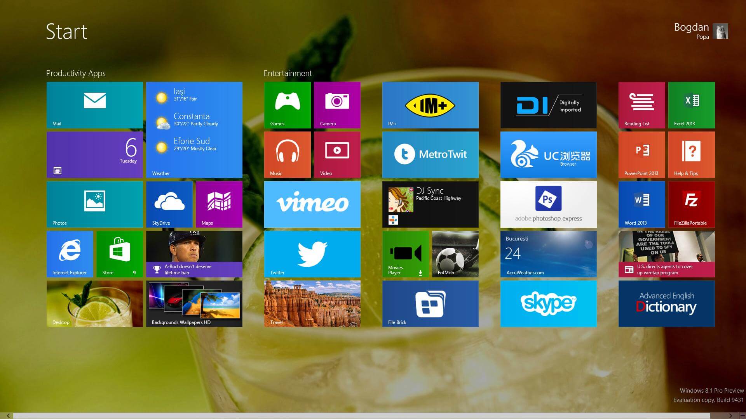Open the A-Rod sports news tile
746x419 pixels.
194,254
